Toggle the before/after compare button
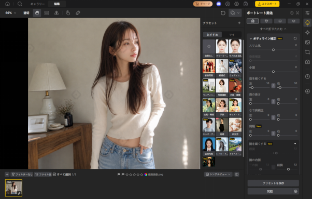 pos(233,13)
